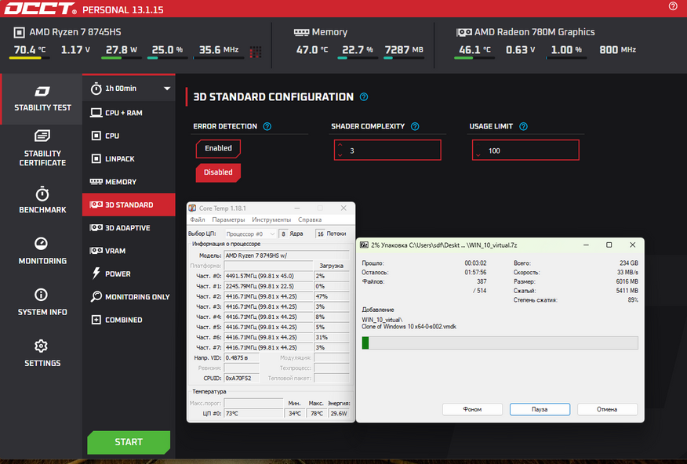Click the GPU clock 800 MHz reading
This screenshot has width=687, height=464.
point(617,50)
